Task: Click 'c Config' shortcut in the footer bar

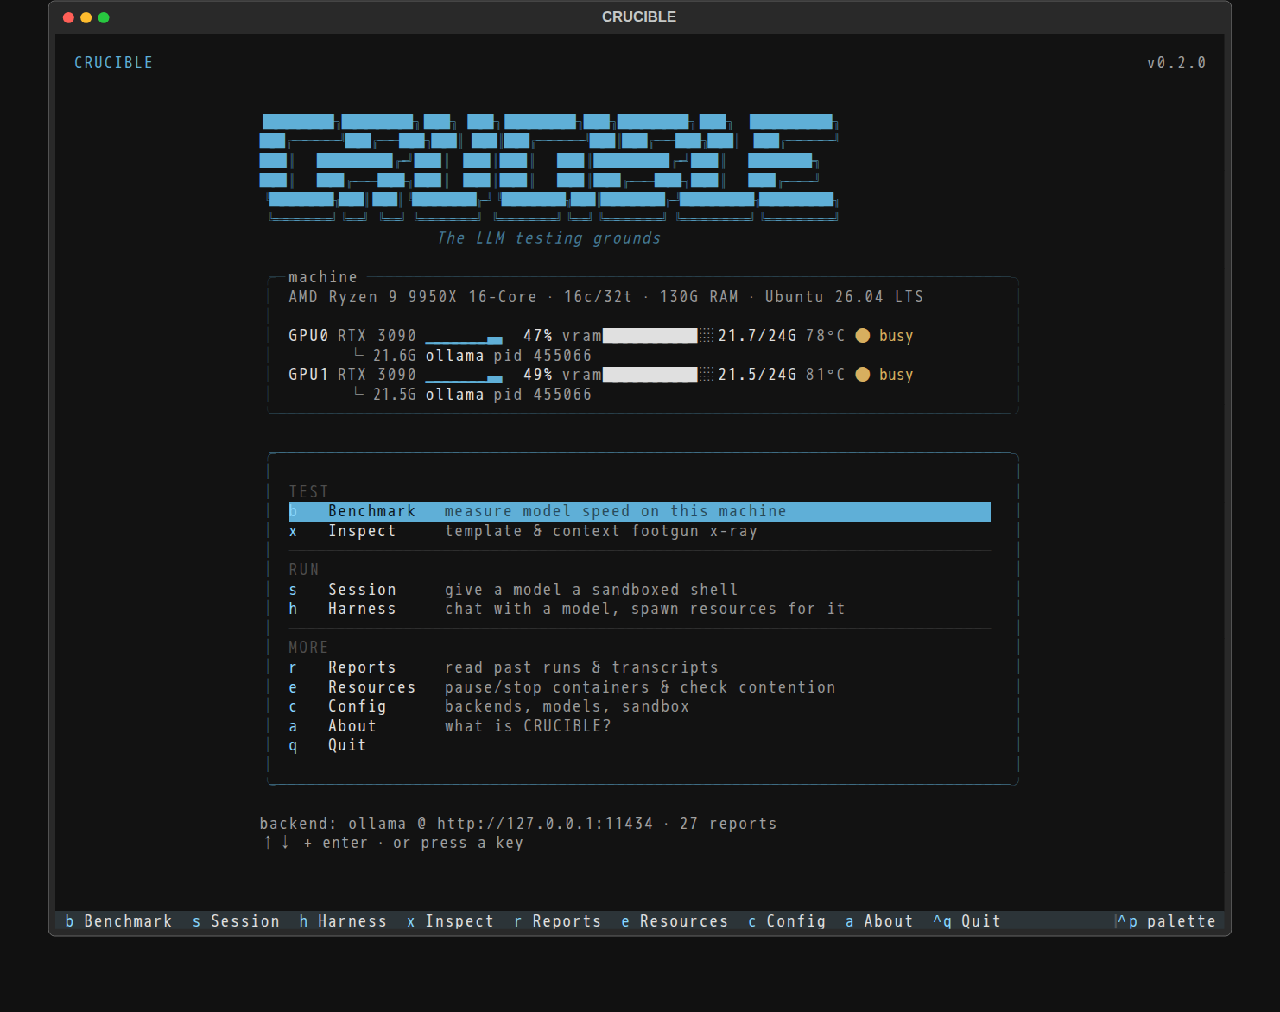Action: pyautogui.click(x=787, y=921)
